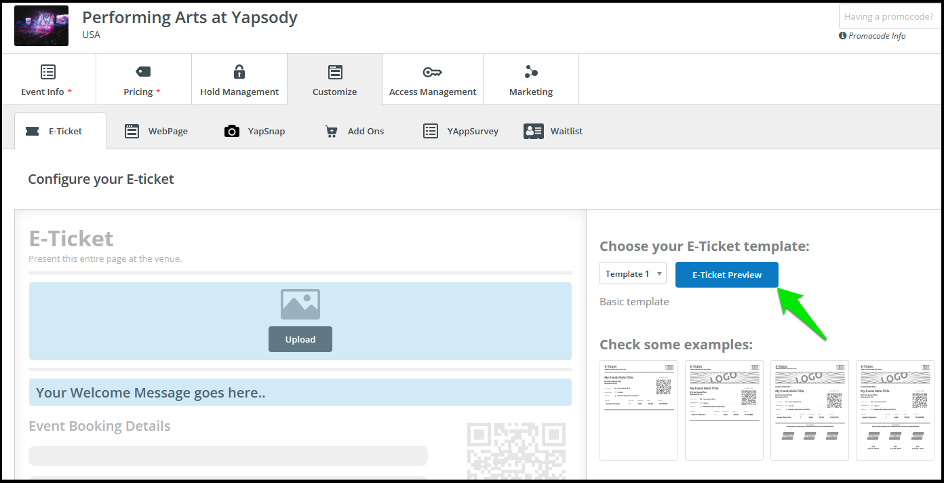Open the Event Info tab
The image size is (944, 483).
tap(48, 79)
